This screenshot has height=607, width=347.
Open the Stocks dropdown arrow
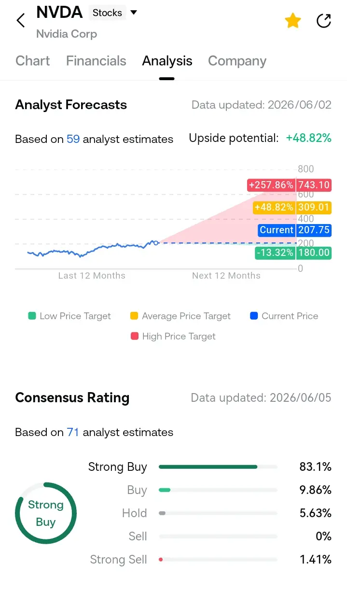(134, 13)
